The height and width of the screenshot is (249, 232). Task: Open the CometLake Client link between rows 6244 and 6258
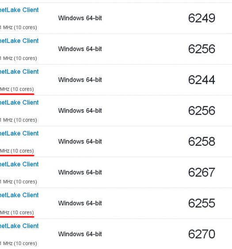click(x=19, y=102)
